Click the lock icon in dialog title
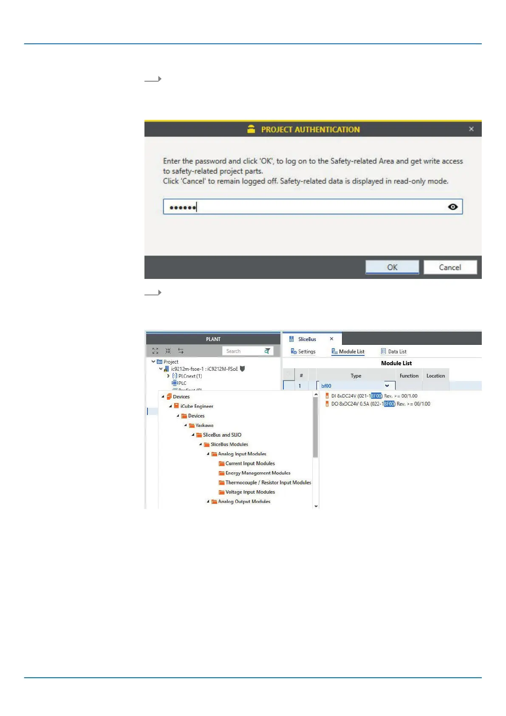This screenshot has height=716, width=506. tap(252, 129)
